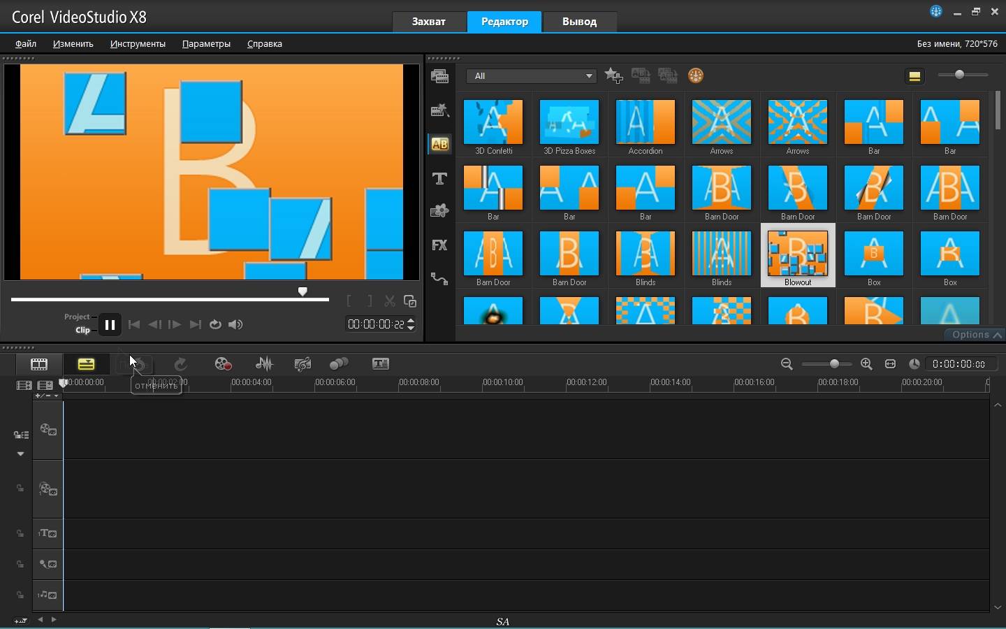This screenshot has width=1006, height=629.
Task: Switch preview to Clip mode
Action: pos(82,330)
